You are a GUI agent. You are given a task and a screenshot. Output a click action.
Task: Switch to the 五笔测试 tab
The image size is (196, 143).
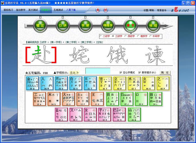58,10
